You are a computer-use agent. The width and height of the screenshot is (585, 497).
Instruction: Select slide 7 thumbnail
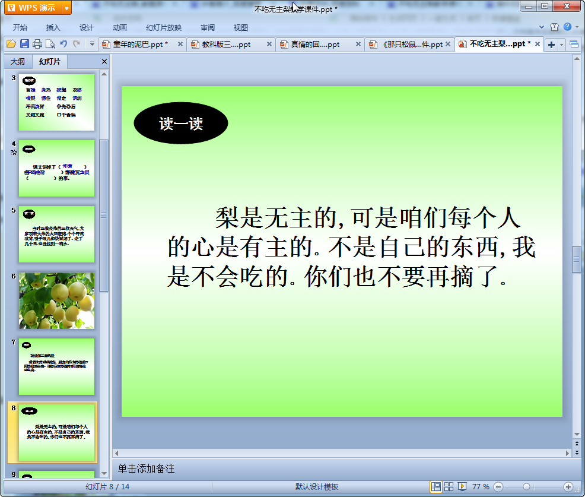pyautogui.click(x=57, y=366)
